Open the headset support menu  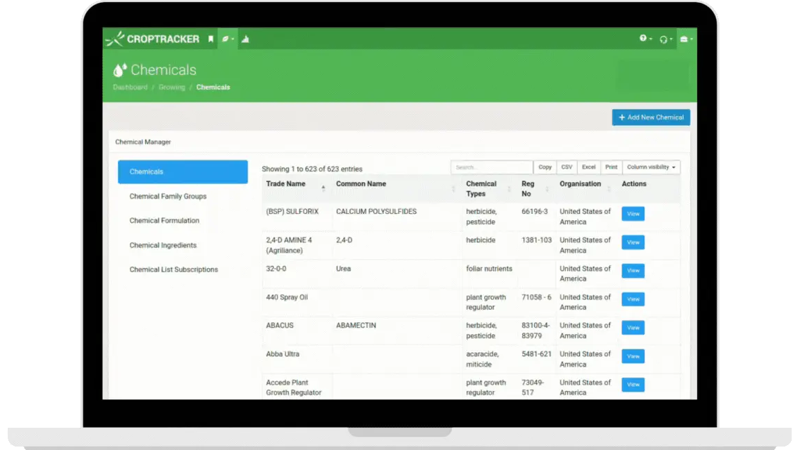click(666, 39)
